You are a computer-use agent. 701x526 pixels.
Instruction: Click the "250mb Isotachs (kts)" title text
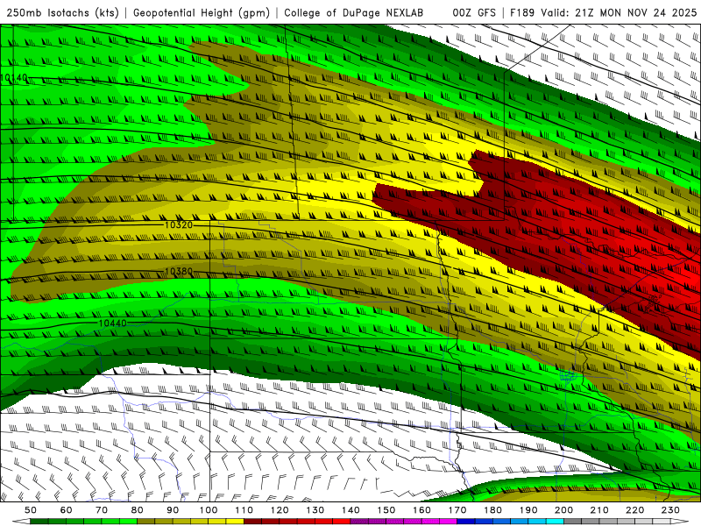(x=63, y=13)
